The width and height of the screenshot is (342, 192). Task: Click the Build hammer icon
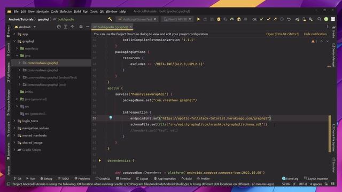tap(110, 19)
